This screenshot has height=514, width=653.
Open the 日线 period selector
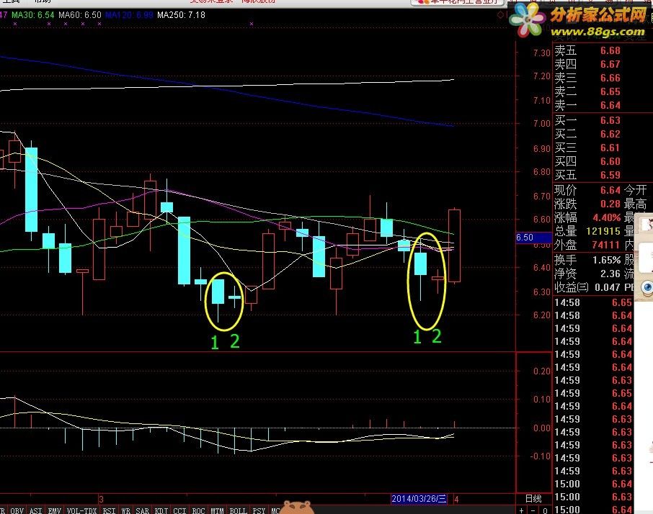coord(533,499)
